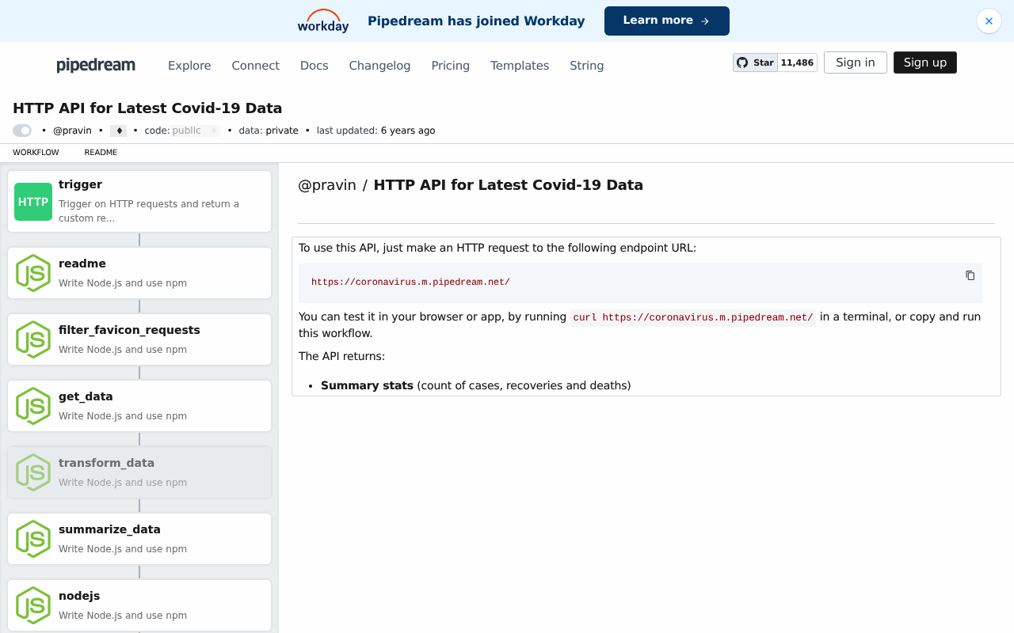The image size is (1014, 633).
Task: Click the Node.js icon for get_data step
Action: tap(33, 406)
